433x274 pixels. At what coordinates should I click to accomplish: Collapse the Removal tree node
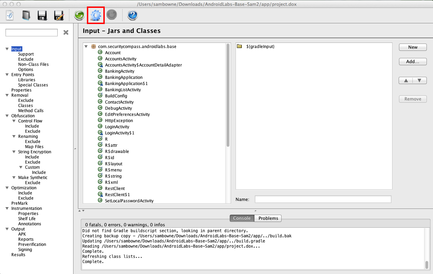7,95
